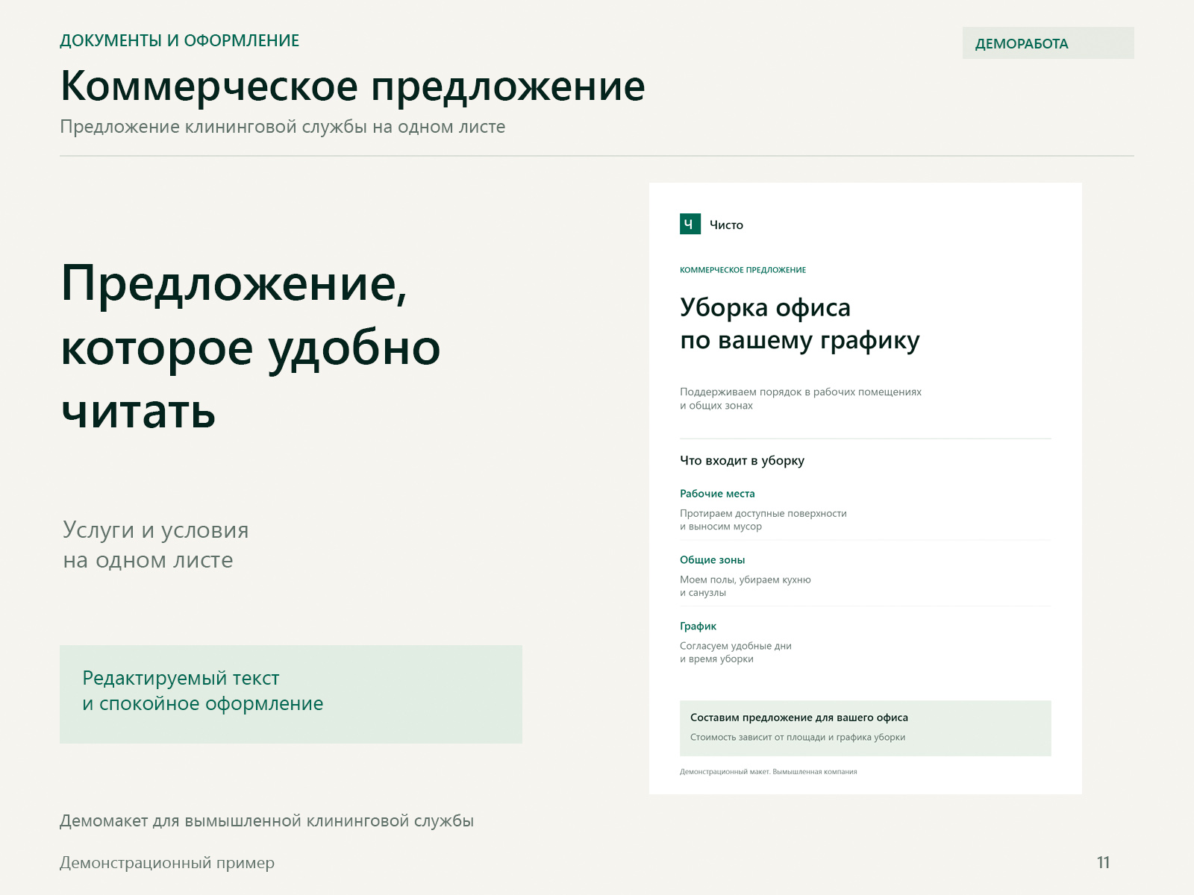Click 'Демомакет для вымышленной клининговой службы' caption
The width and height of the screenshot is (1194, 895).
coord(266,821)
